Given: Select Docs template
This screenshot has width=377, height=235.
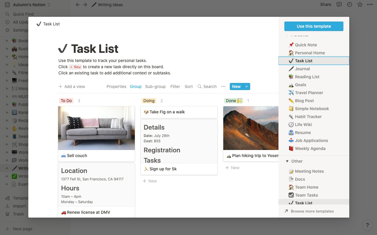Looking at the screenshot, I should (x=314, y=179).
